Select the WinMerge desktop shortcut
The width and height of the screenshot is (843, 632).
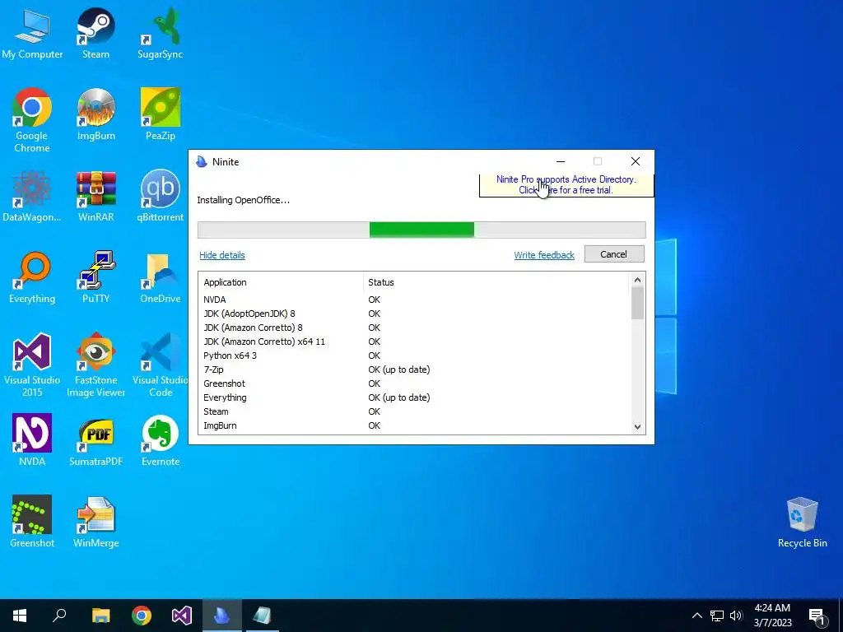[x=95, y=522]
